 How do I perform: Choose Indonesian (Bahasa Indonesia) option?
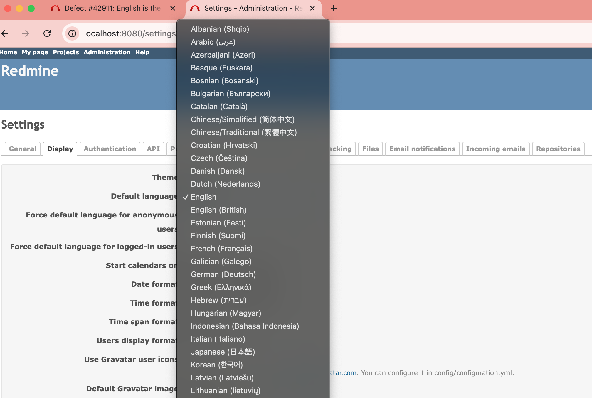pyautogui.click(x=253, y=326)
